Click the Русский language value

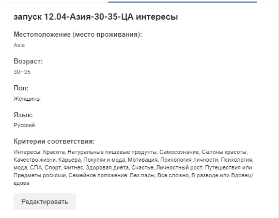point(24,125)
